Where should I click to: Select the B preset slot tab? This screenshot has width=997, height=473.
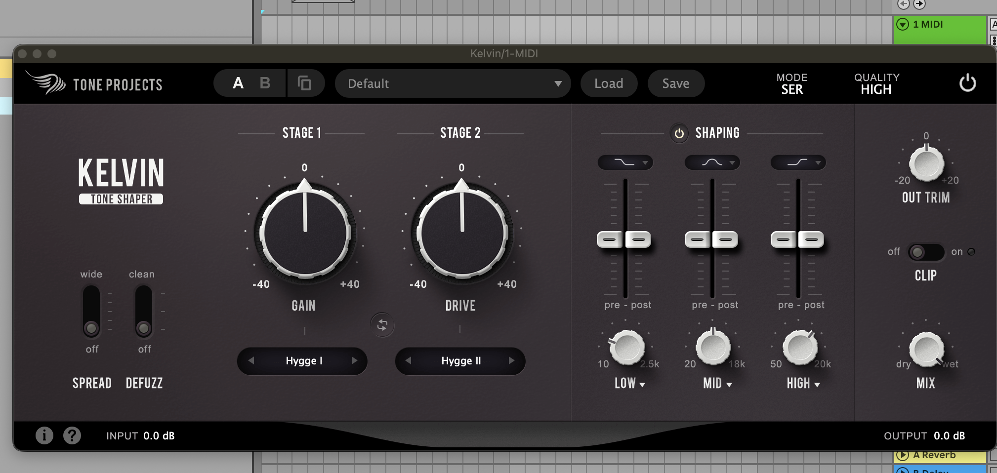tap(265, 83)
